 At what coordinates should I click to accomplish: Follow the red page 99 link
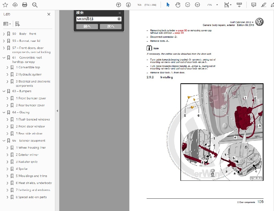179,33
